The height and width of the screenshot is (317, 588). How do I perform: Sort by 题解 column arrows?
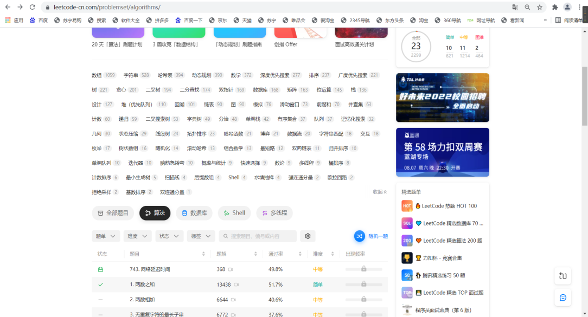coord(255,254)
